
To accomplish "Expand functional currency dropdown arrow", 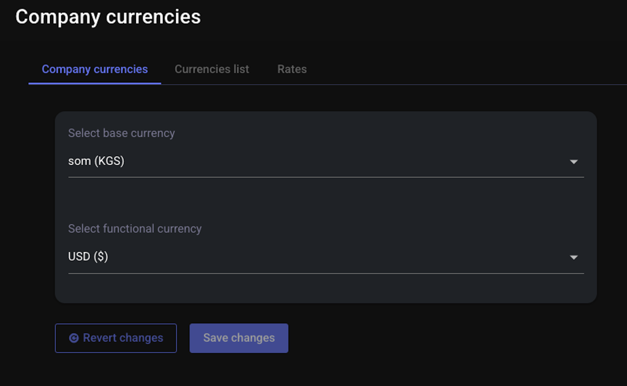I will (574, 257).
